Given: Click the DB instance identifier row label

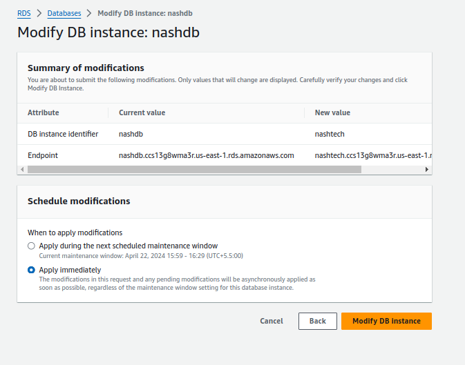Looking at the screenshot, I should coord(63,134).
